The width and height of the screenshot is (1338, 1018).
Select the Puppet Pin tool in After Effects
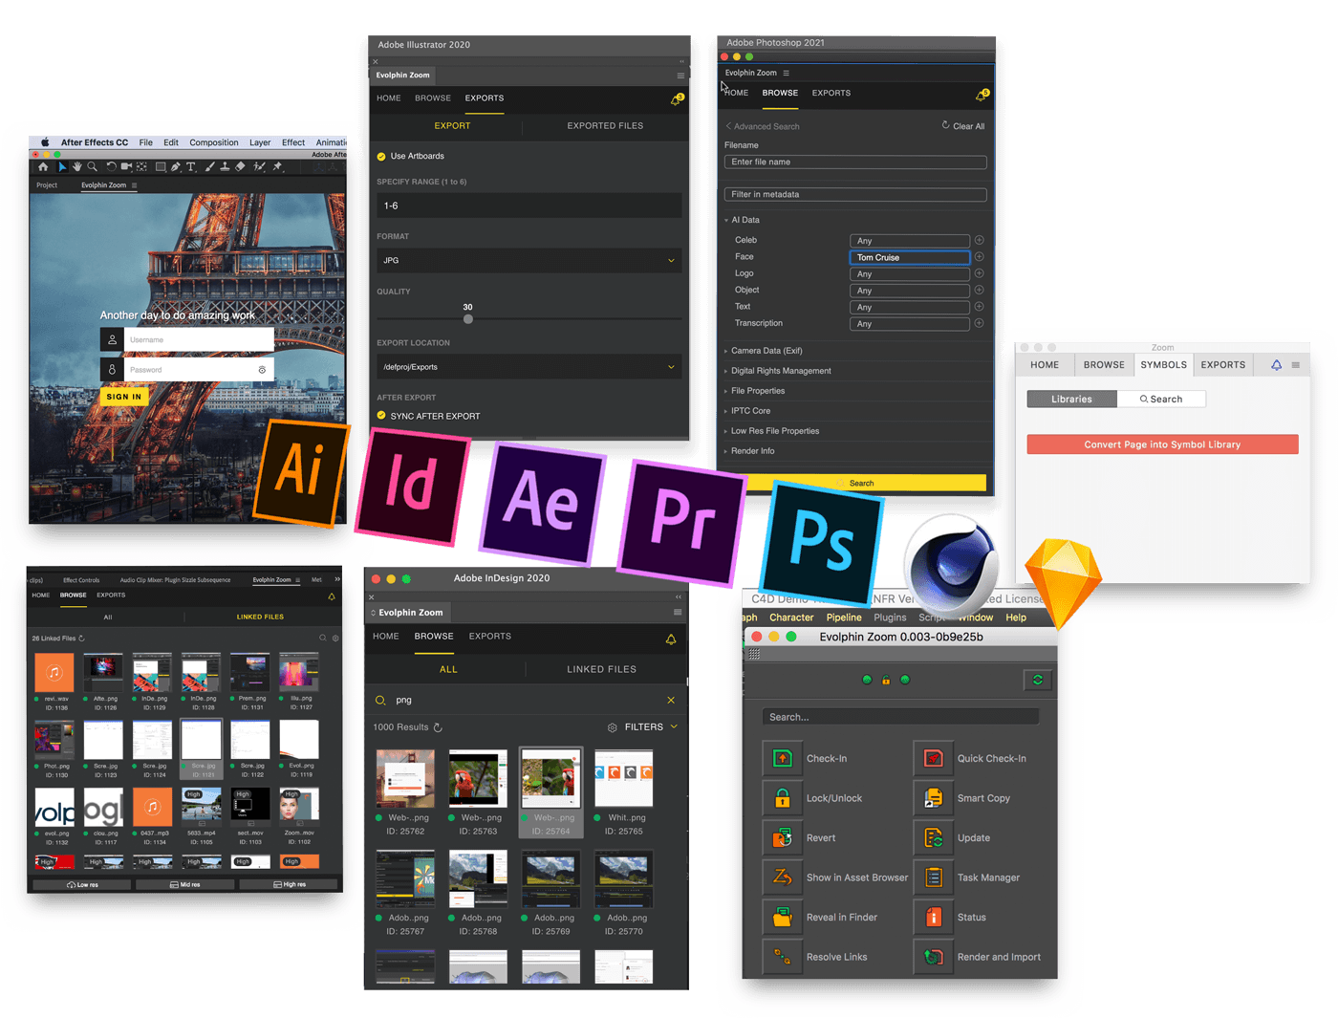(x=277, y=167)
